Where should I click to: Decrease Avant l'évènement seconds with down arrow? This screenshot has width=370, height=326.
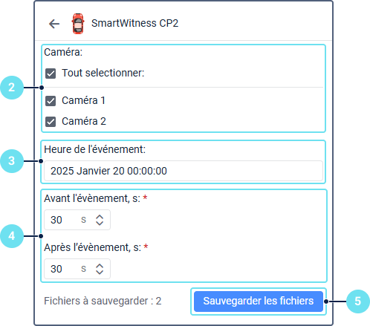point(100,223)
